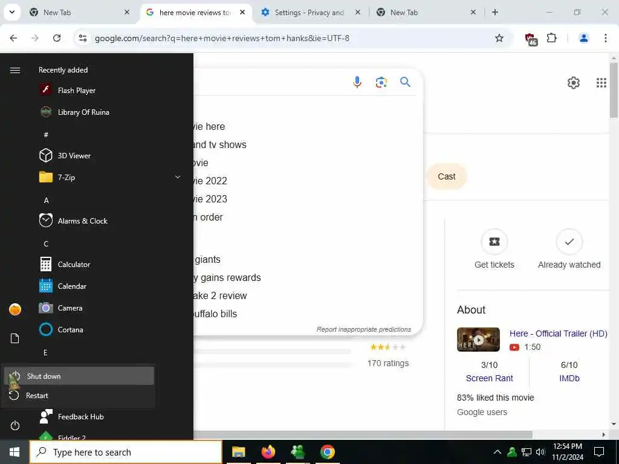Search by voice microphone
The height and width of the screenshot is (464, 619).
pos(357,82)
